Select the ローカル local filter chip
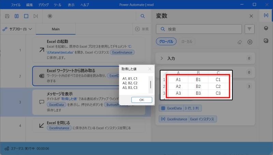The width and height of the screenshot is (273, 155). tap(187, 42)
